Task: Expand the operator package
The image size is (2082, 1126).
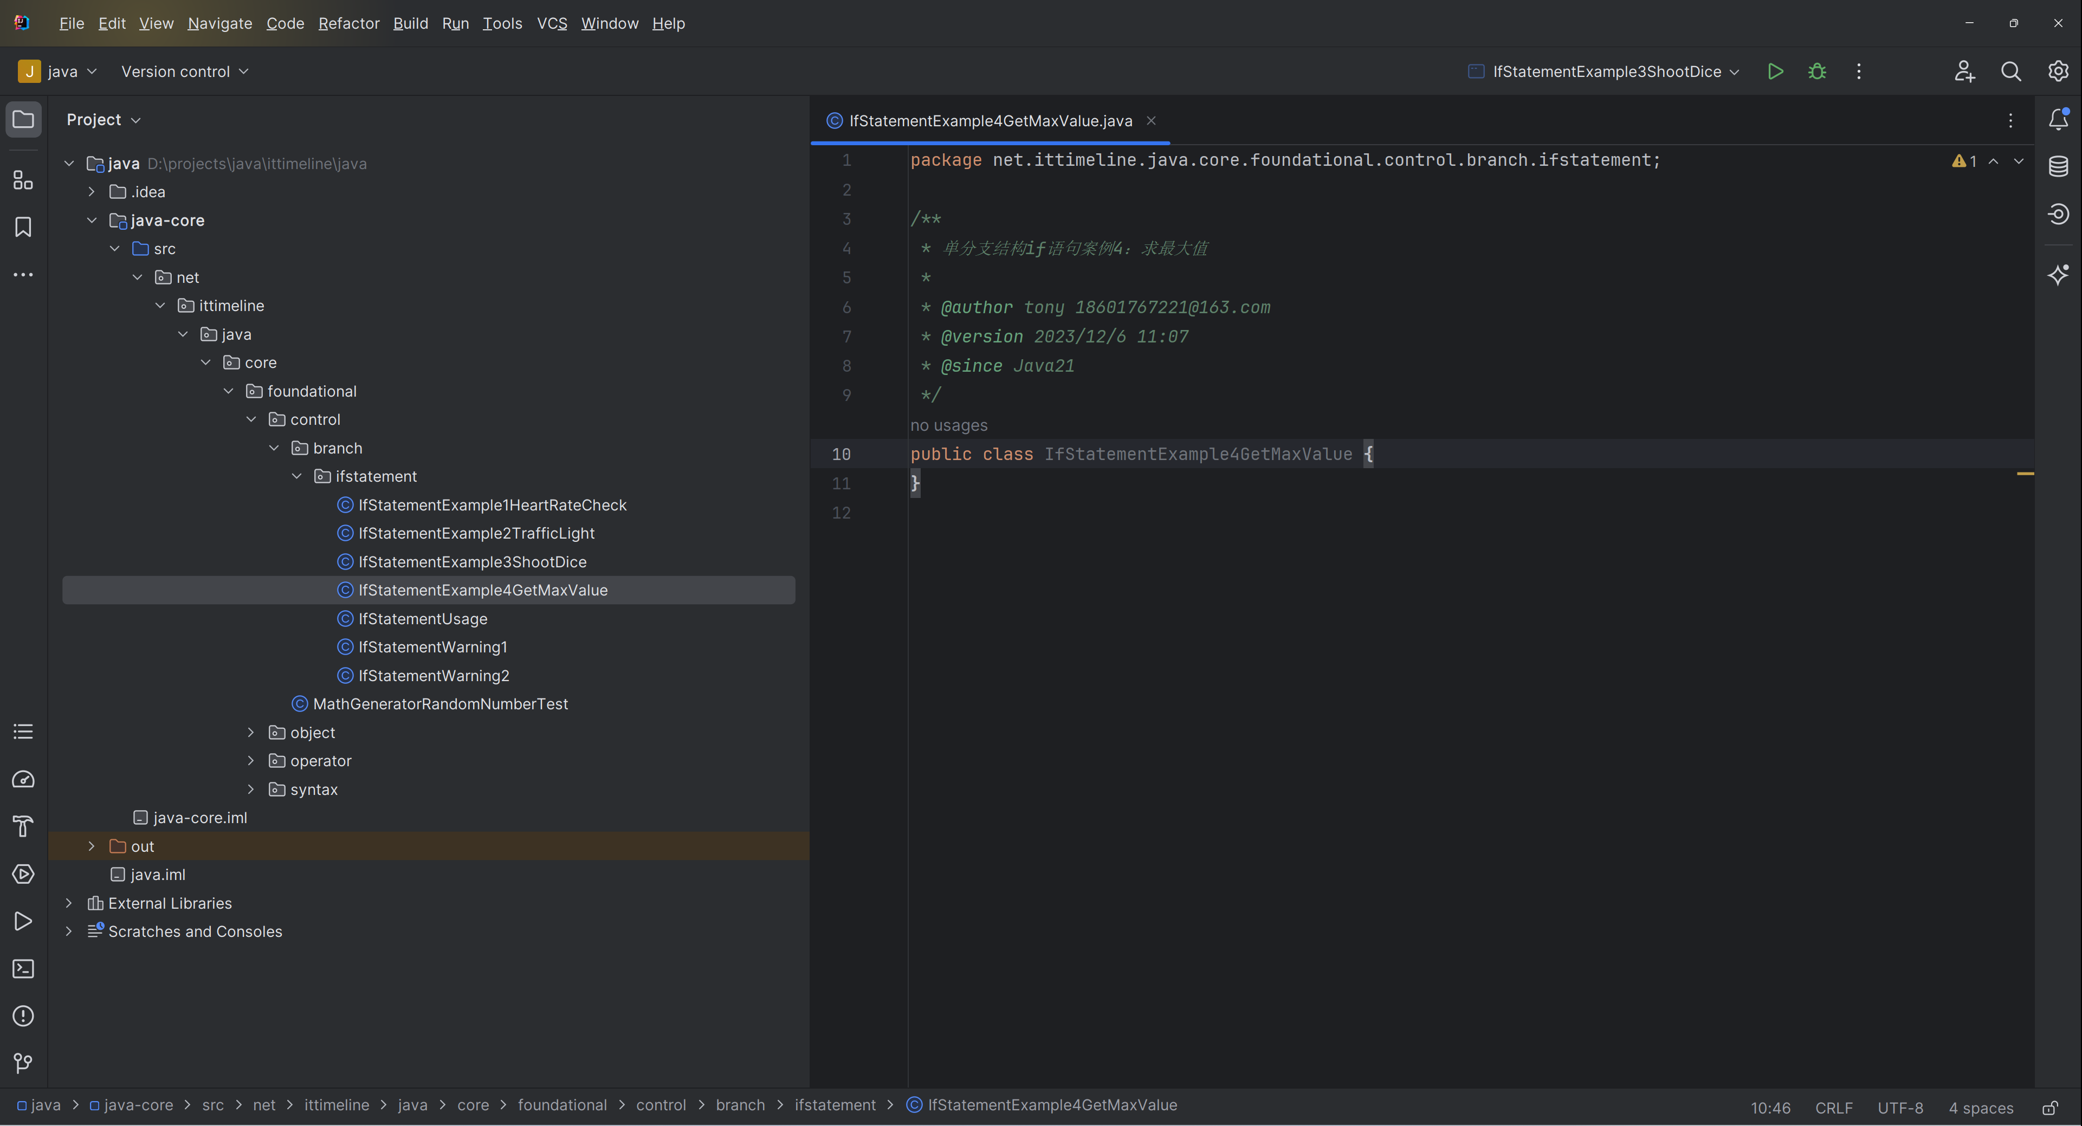Action: pos(250,761)
